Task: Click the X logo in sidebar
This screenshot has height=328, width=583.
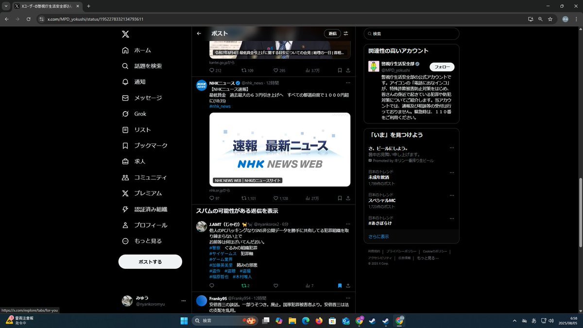Action: click(125, 34)
